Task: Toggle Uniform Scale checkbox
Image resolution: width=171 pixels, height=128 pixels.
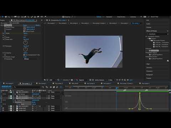Action: (24, 31)
